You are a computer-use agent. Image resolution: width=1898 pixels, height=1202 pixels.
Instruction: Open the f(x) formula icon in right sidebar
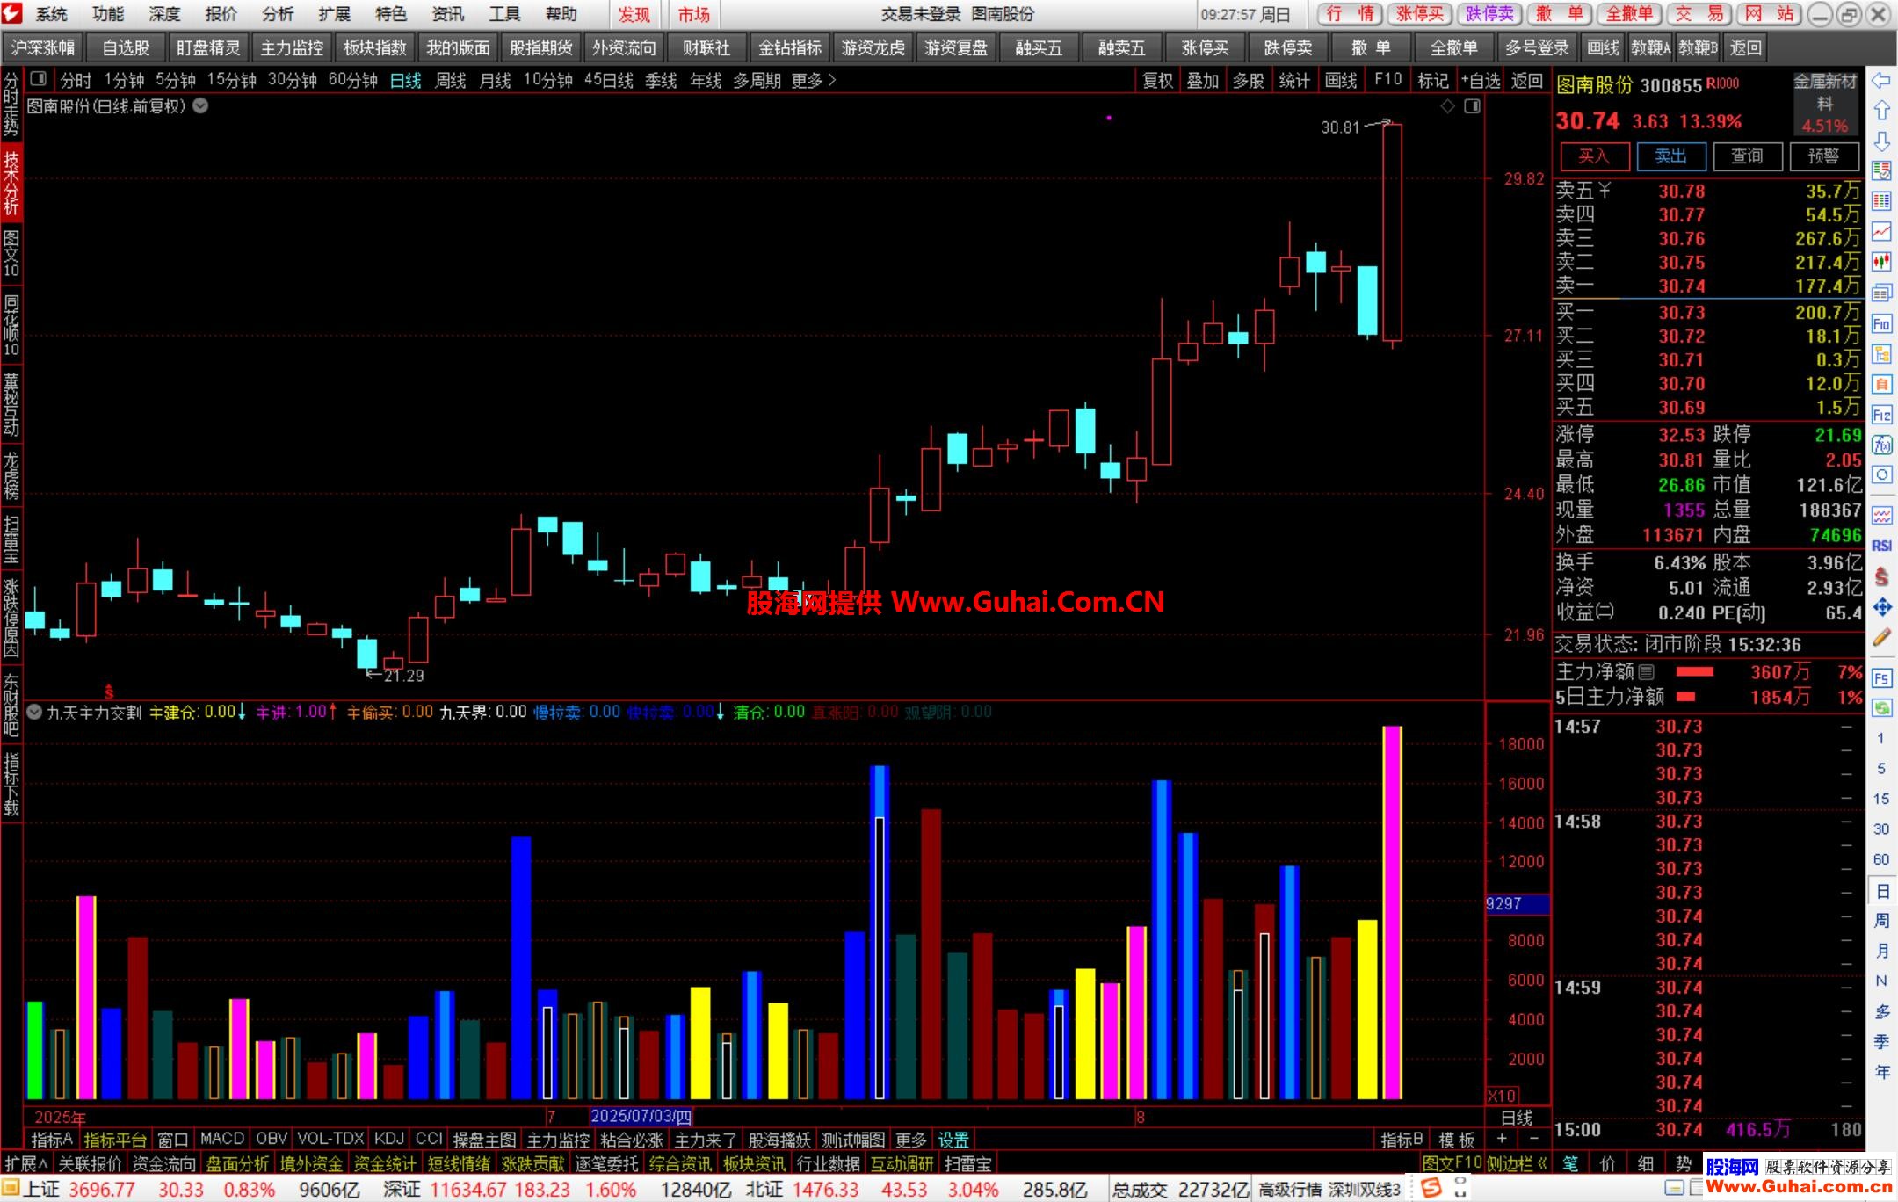coord(1881,445)
